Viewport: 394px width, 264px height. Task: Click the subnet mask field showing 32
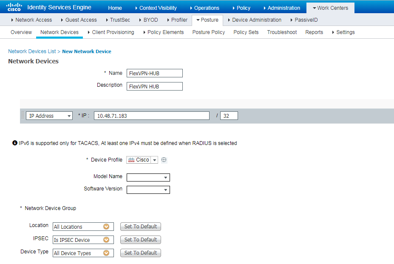pos(229,116)
